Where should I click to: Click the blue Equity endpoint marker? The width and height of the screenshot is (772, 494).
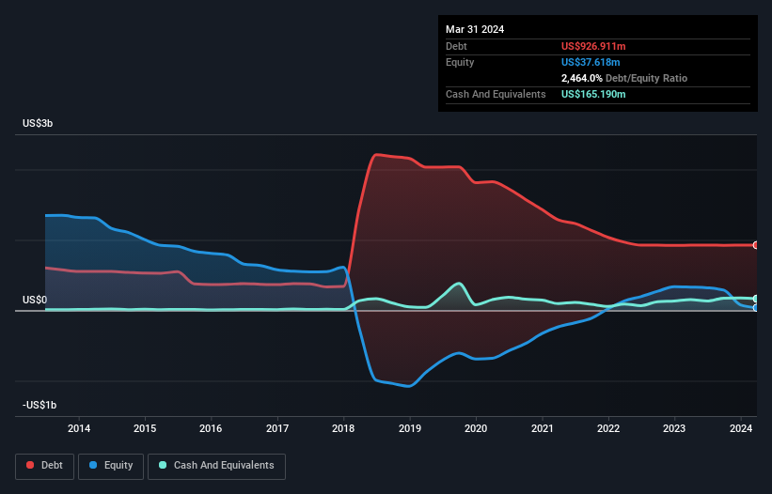click(x=756, y=308)
